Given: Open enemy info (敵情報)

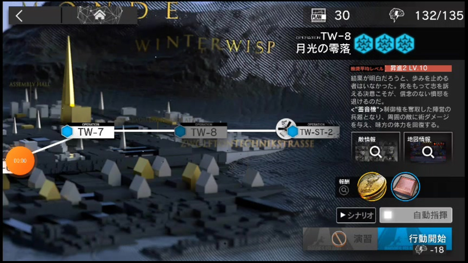Looking at the screenshot, I should click(x=375, y=147).
